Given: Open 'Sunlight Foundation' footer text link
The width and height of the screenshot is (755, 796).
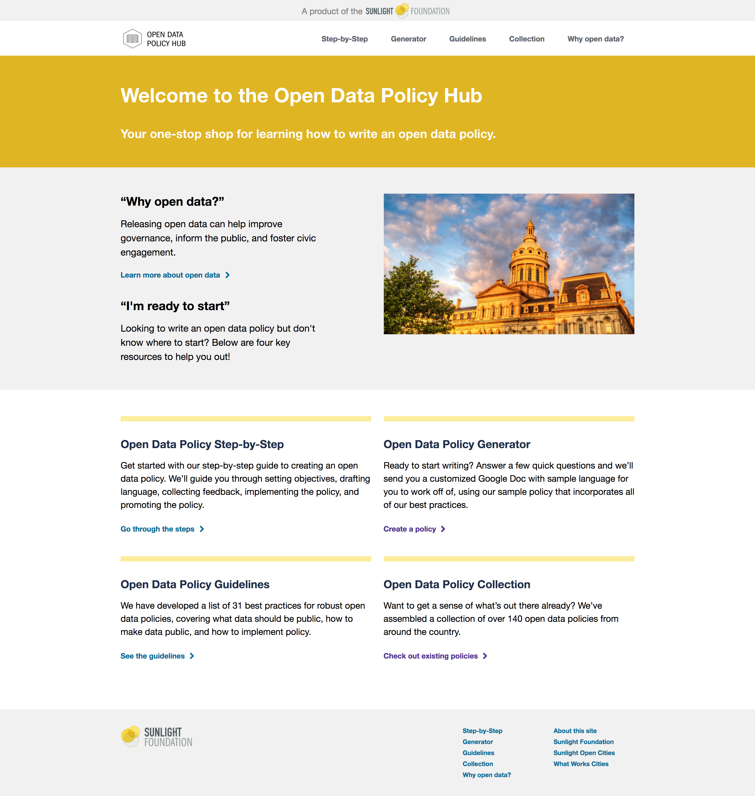Looking at the screenshot, I should (584, 742).
